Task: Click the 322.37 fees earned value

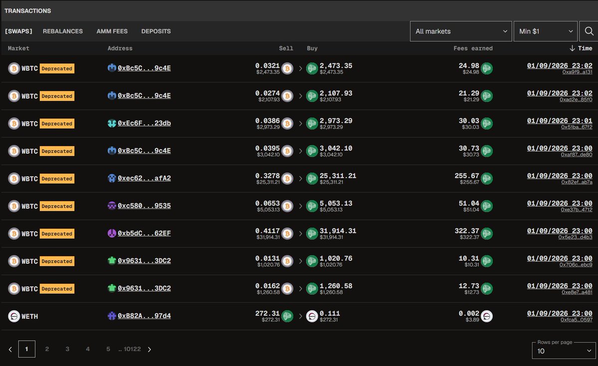Action: pyautogui.click(x=466, y=231)
